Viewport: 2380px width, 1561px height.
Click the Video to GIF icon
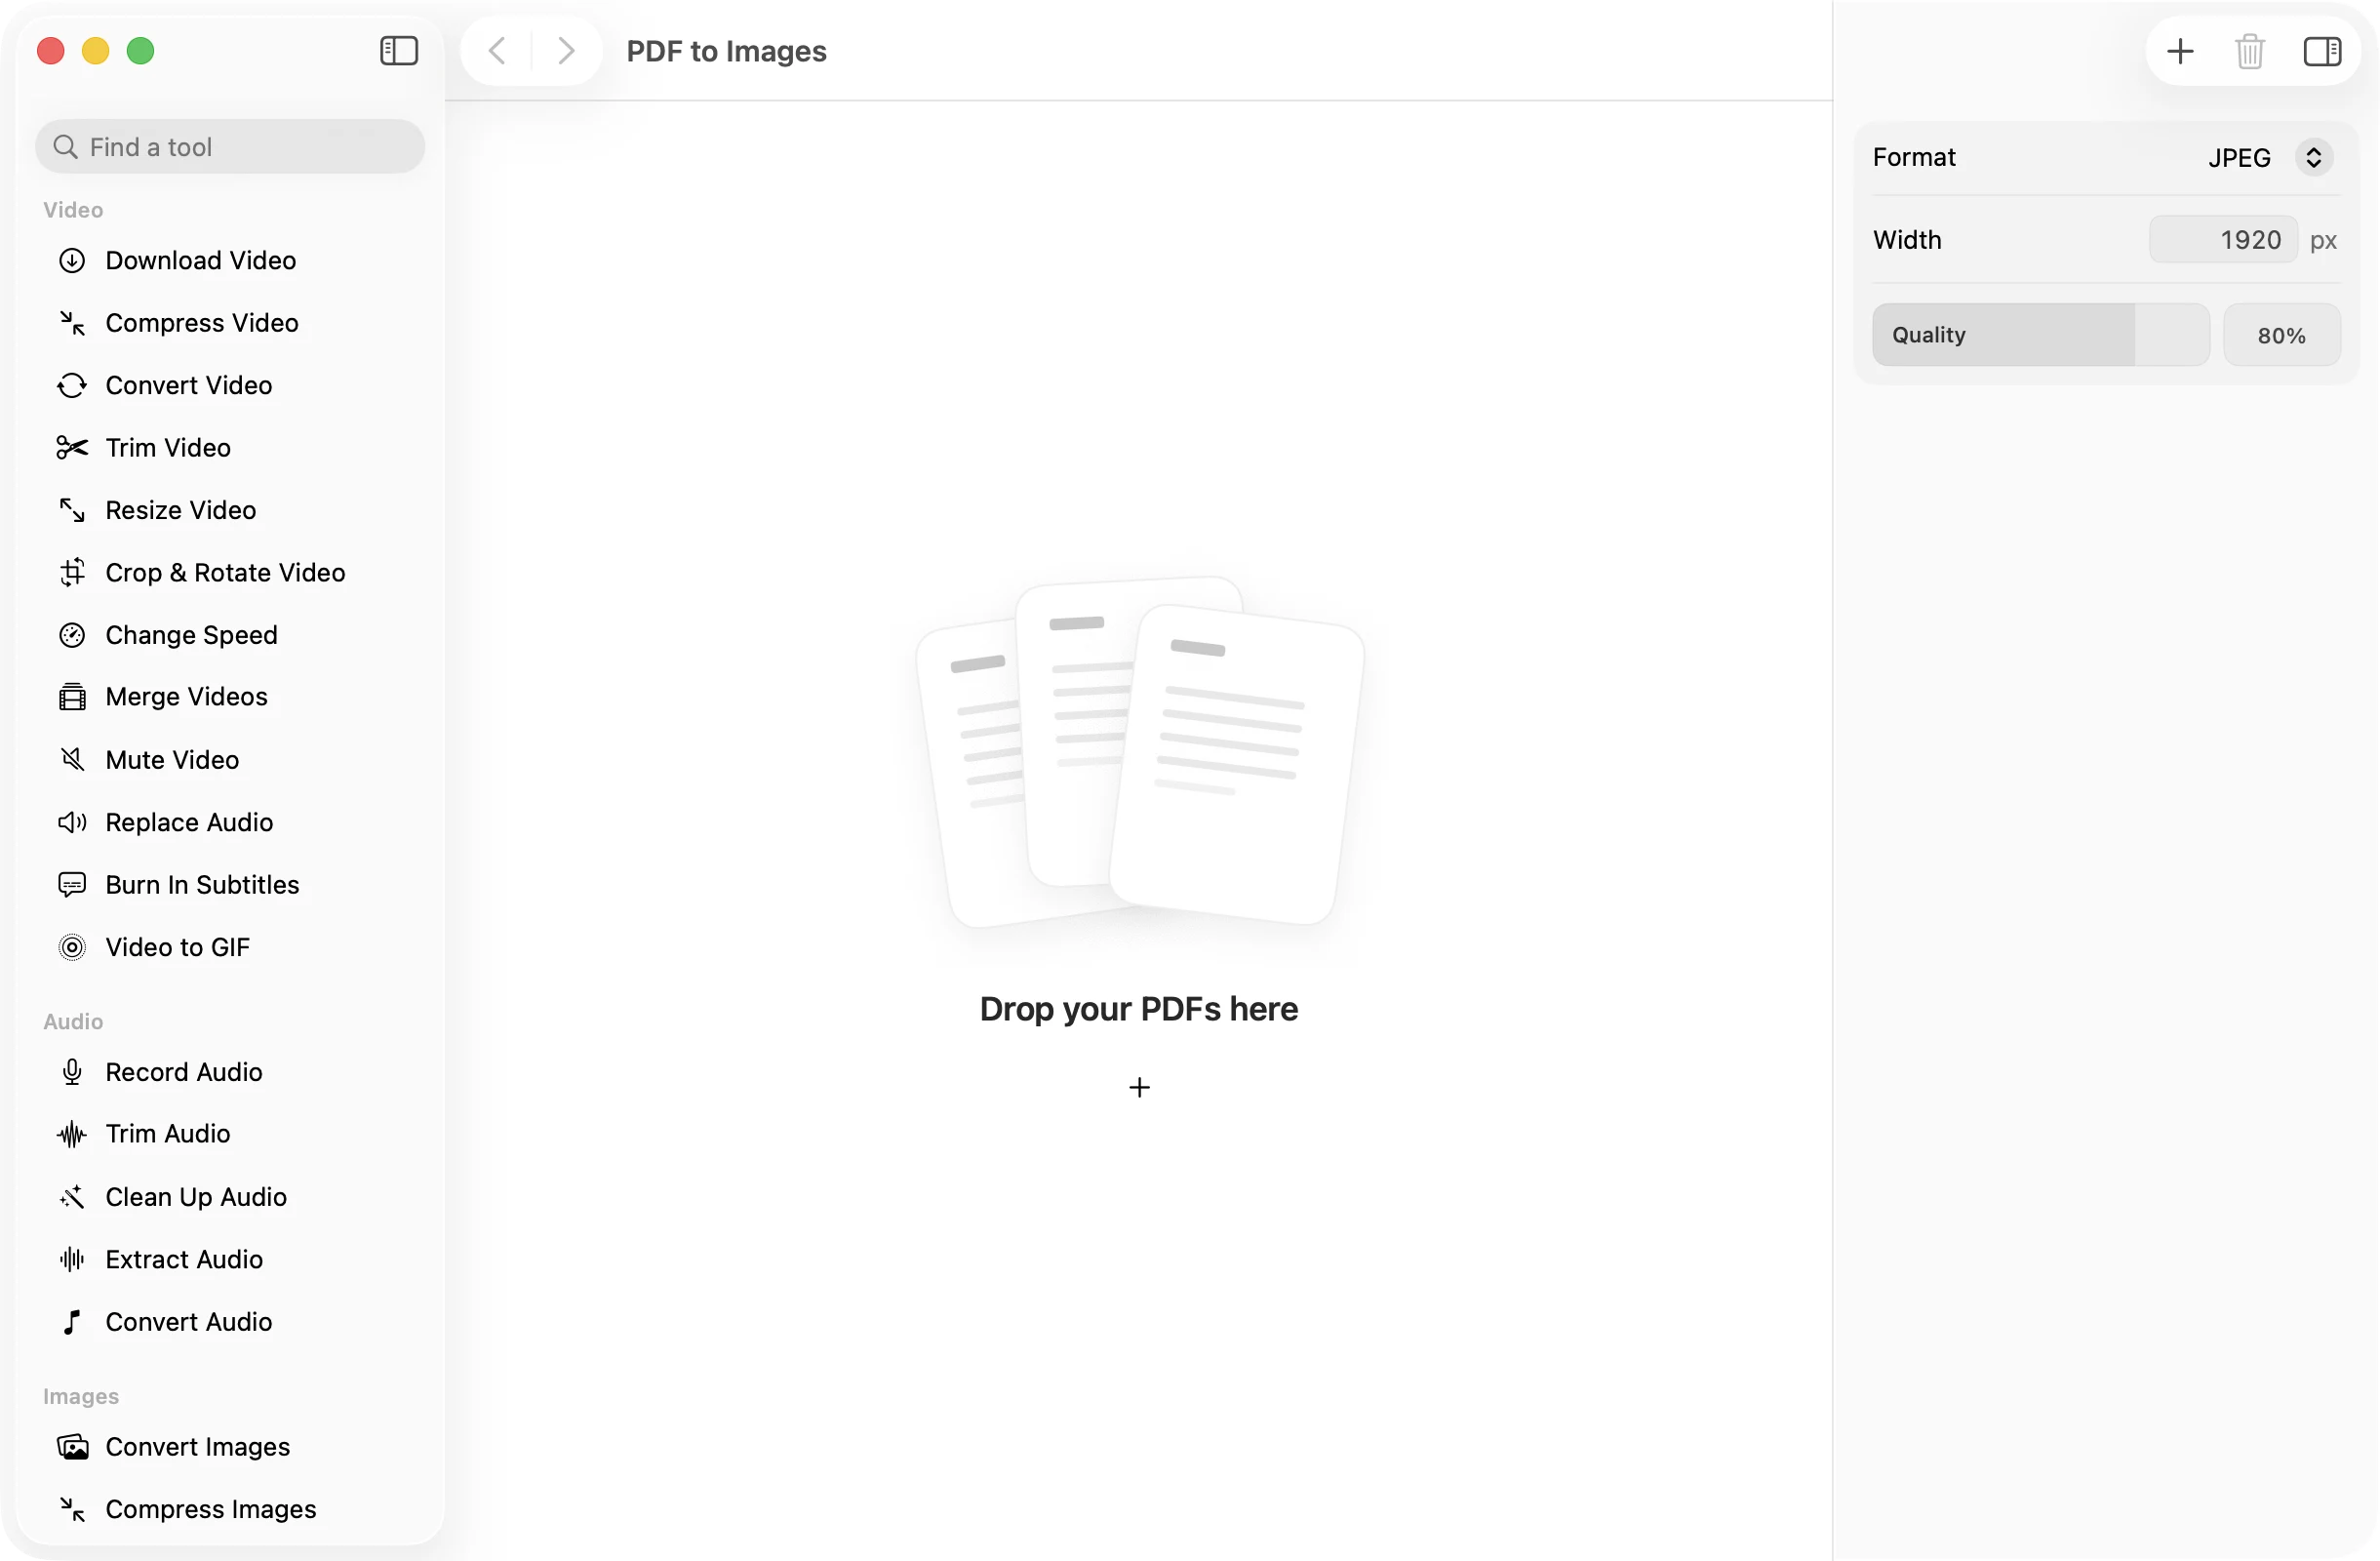[72, 947]
